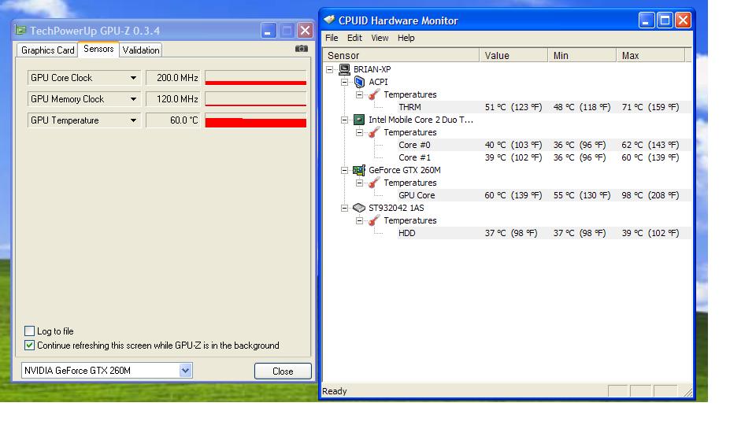Collapse the BRIAN-XP tree node
The height and width of the screenshot is (425, 756).
(330, 69)
